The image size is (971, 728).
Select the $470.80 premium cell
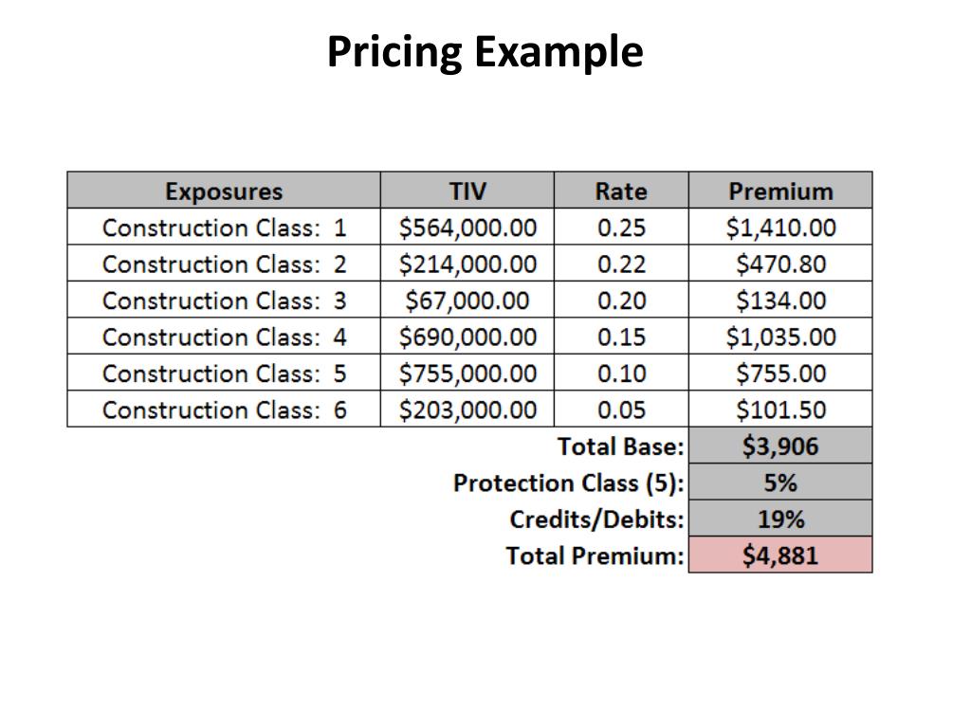point(780,264)
